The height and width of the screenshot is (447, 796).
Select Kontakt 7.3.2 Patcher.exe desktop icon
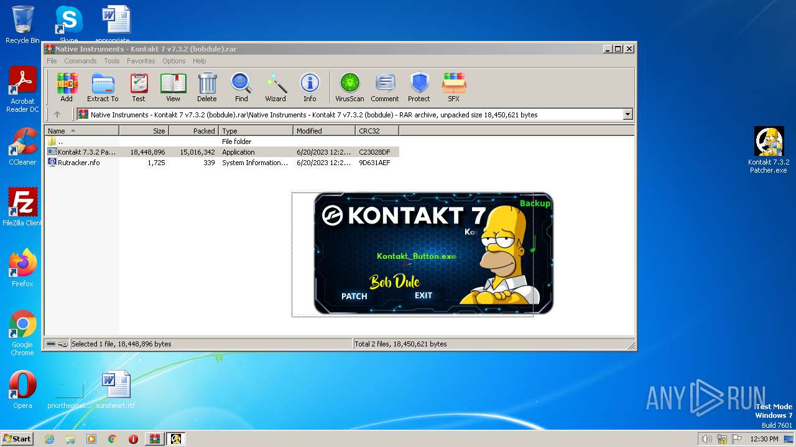point(769,150)
